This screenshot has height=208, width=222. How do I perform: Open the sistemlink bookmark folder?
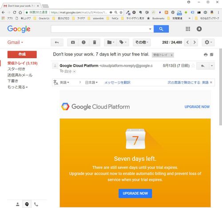(x=95, y=18)
